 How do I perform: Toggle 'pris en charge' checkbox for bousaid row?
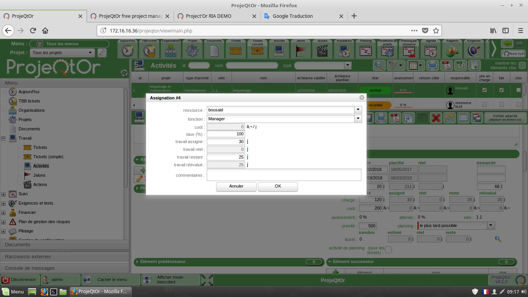(x=484, y=90)
